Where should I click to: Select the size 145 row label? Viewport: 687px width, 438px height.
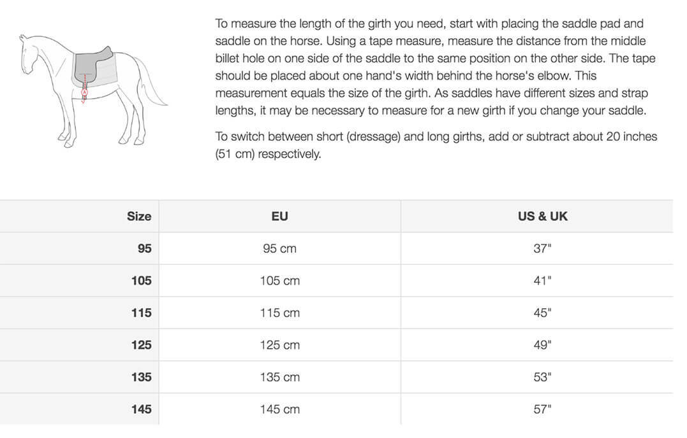click(x=142, y=409)
